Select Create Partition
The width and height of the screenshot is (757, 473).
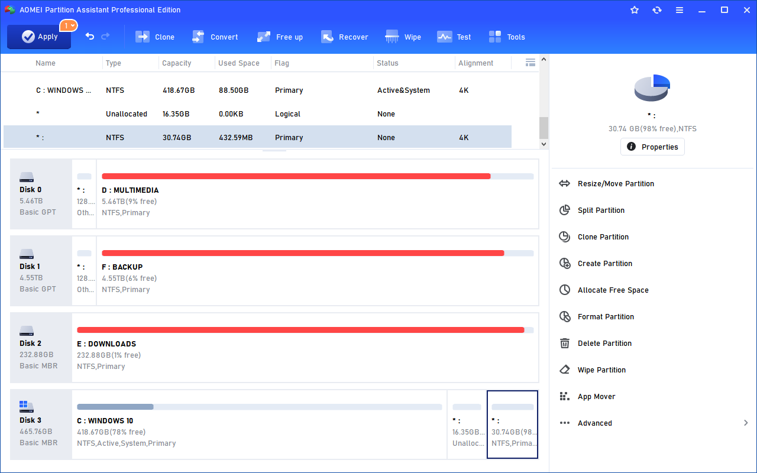pyautogui.click(x=605, y=264)
